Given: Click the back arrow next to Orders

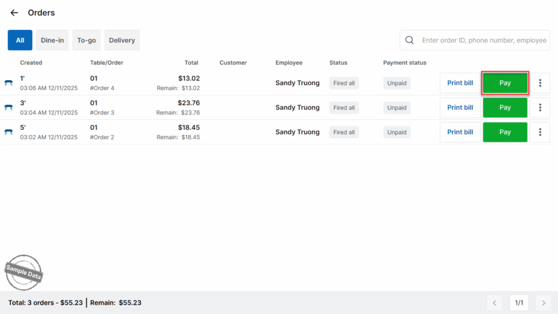Looking at the screenshot, I should [14, 13].
